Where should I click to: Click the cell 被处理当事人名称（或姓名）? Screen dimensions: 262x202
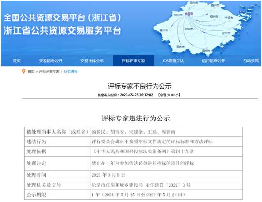coord(57,132)
